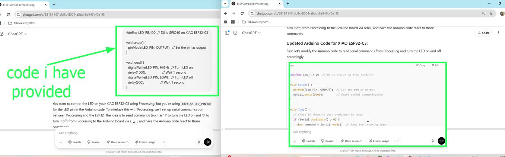Go forward in the right browser window

234,13
